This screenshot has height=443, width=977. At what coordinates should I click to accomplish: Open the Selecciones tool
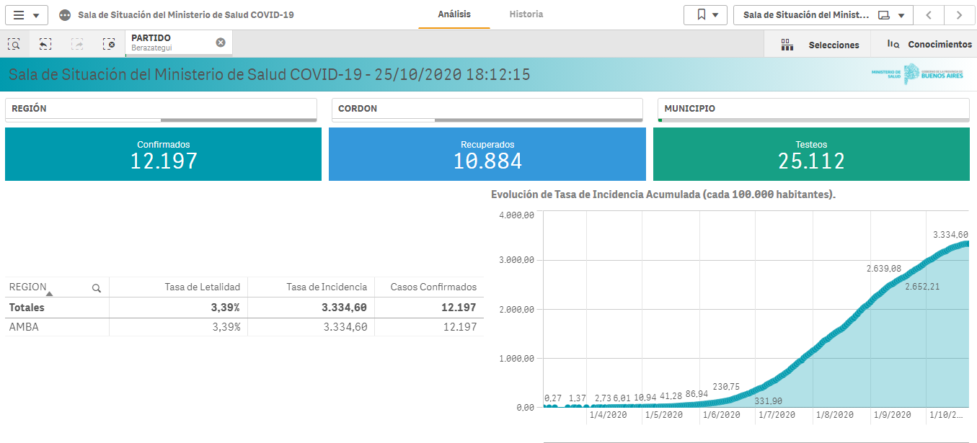coord(820,45)
